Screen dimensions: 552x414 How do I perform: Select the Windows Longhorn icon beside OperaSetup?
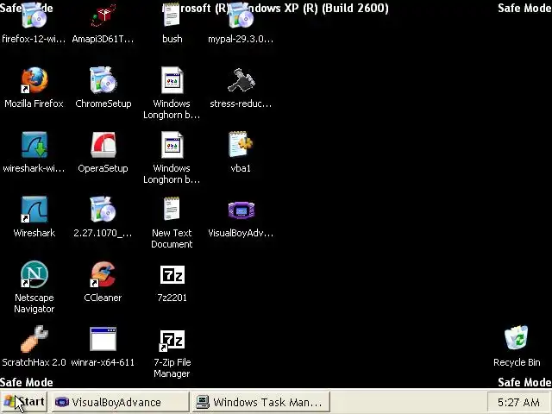[172, 145]
